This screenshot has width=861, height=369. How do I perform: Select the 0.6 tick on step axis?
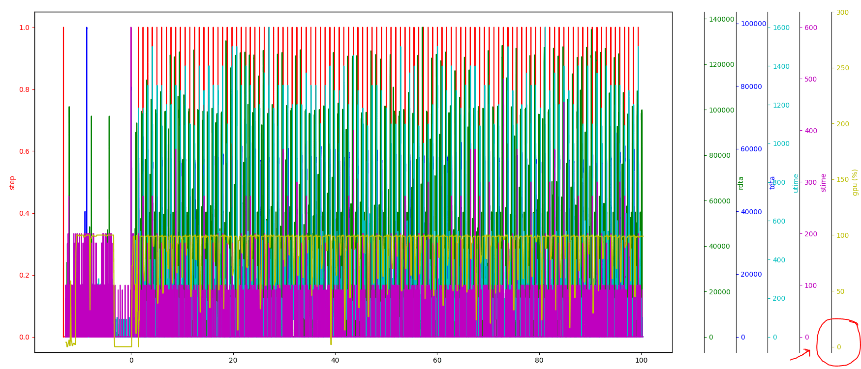(x=24, y=151)
